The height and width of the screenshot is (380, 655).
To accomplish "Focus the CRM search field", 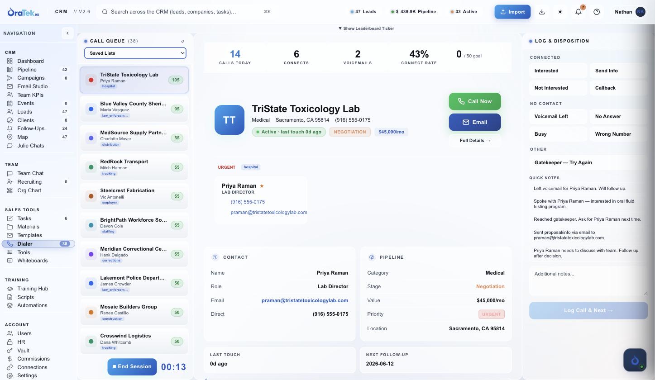I will (x=186, y=12).
